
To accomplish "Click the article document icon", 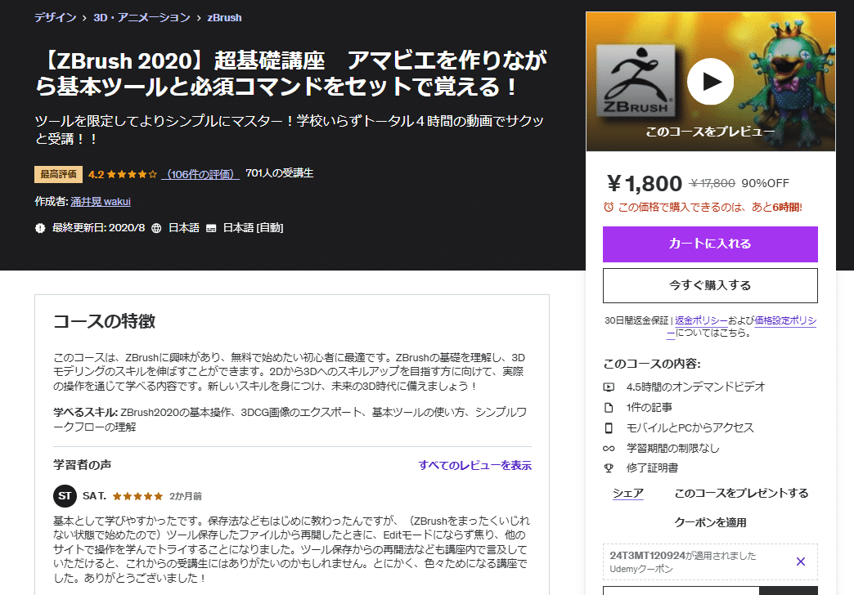I will pos(609,407).
